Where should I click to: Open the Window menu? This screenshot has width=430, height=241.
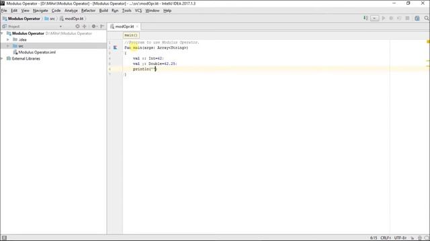(x=153, y=11)
